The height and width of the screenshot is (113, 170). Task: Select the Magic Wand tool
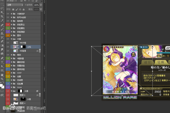(x=2, y=12)
